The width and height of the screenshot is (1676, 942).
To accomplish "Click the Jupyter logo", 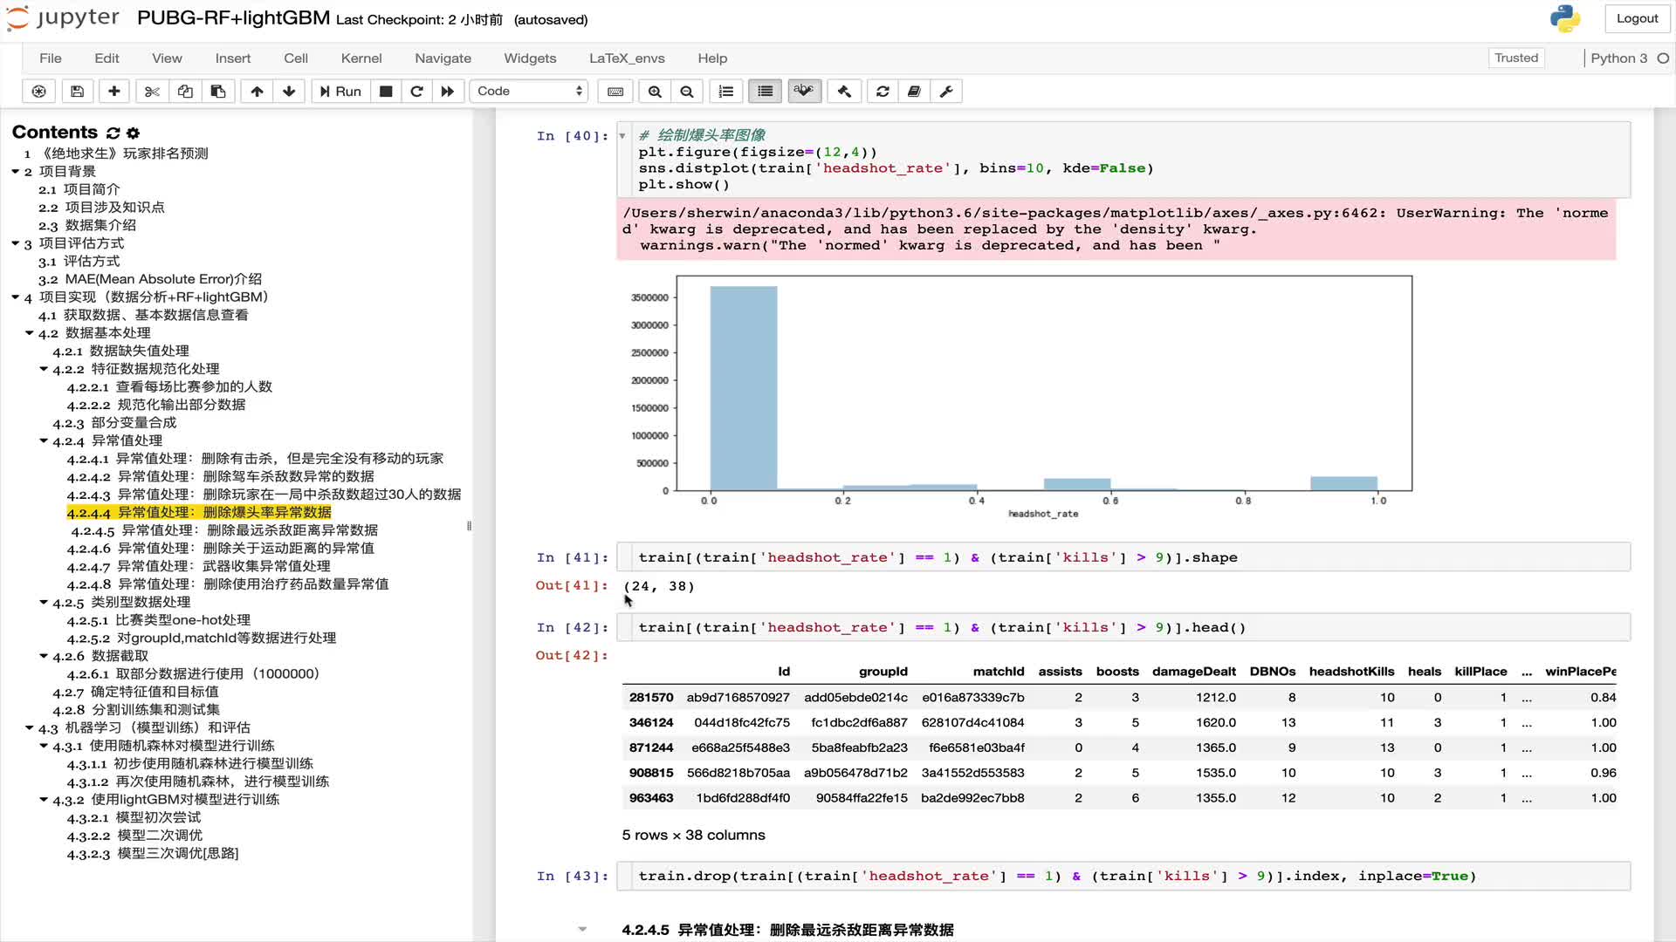I will pyautogui.click(x=63, y=18).
